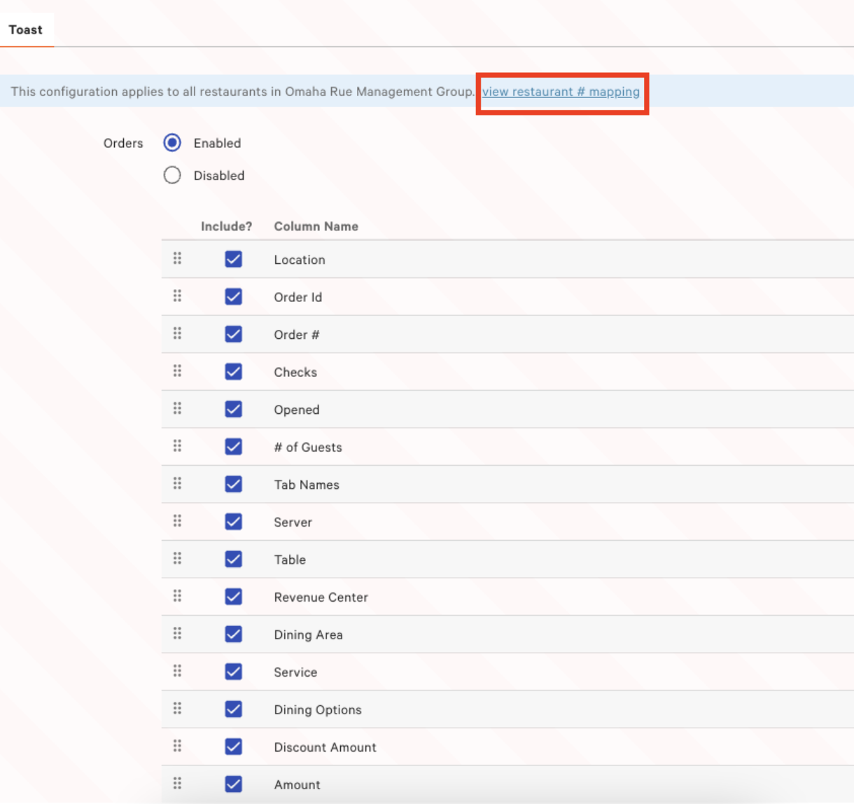854x804 pixels.
Task: Click the Column Name header
Action: (316, 226)
